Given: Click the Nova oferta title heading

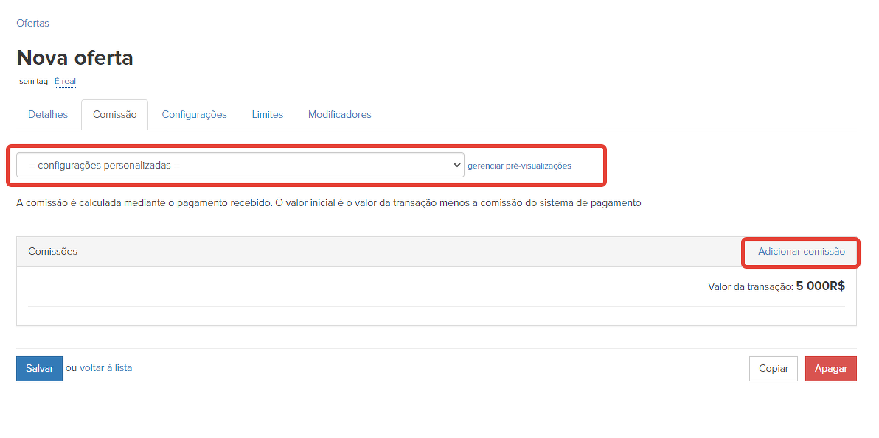Looking at the screenshot, I should coord(74,57).
